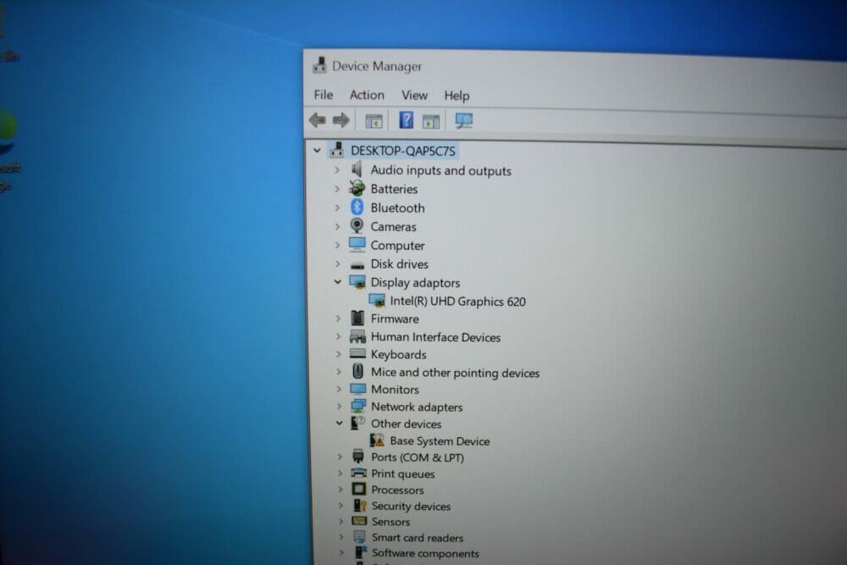Scan for hardware changes toolbar icon
The width and height of the screenshot is (847, 565).
[463, 120]
